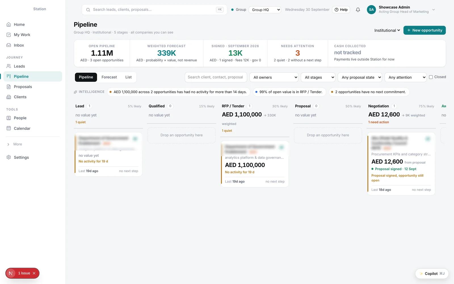The height and width of the screenshot is (284, 454).
Task: Focus the Search client, contact, proposal field
Action: coord(216,77)
